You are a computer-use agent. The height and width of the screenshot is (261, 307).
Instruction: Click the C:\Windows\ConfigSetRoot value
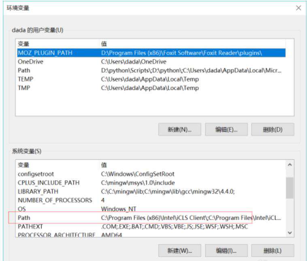point(138,174)
